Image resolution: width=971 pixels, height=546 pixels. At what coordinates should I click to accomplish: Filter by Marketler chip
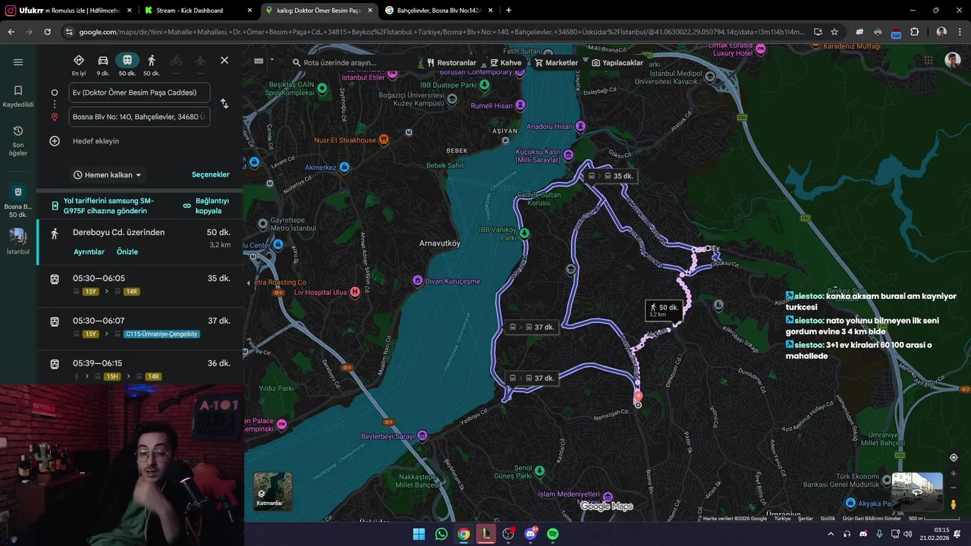pyautogui.click(x=556, y=63)
